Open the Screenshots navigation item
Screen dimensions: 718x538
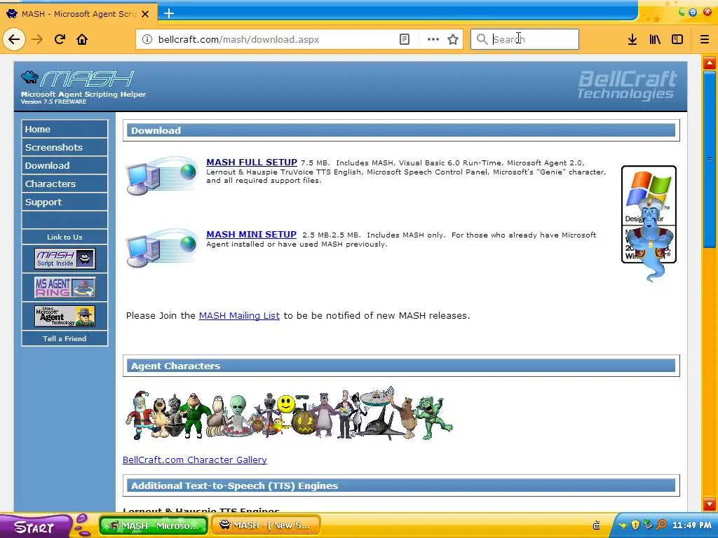point(65,147)
